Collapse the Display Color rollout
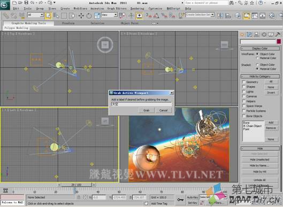Screen dimensions: 283x207 coord(260,48)
